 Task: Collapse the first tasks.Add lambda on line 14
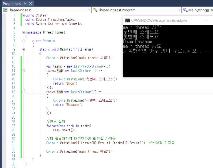(x=24, y=71)
